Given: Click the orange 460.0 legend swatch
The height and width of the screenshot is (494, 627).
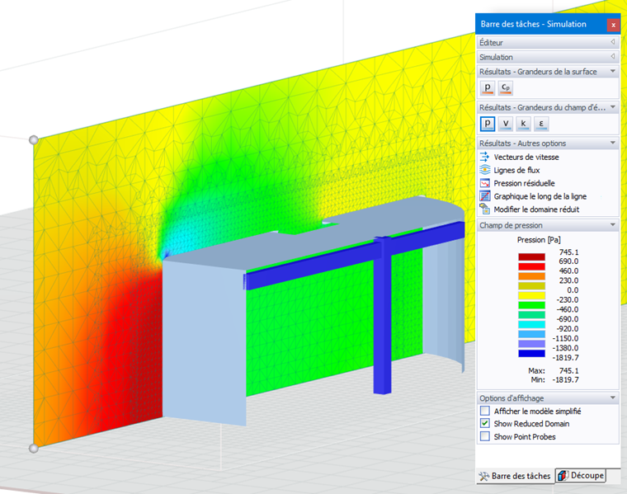Looking at the screenshot, I should [531, 276].
